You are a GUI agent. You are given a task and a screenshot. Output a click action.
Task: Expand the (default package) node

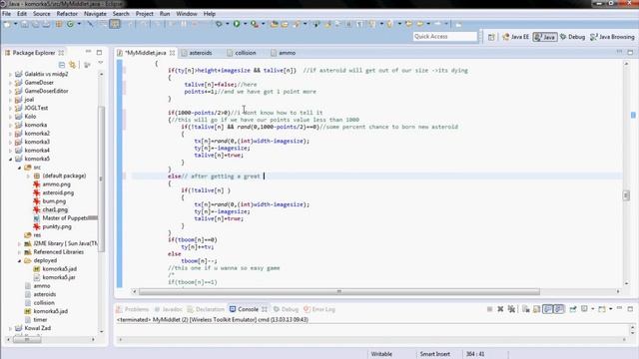click(x=28, y=177)
